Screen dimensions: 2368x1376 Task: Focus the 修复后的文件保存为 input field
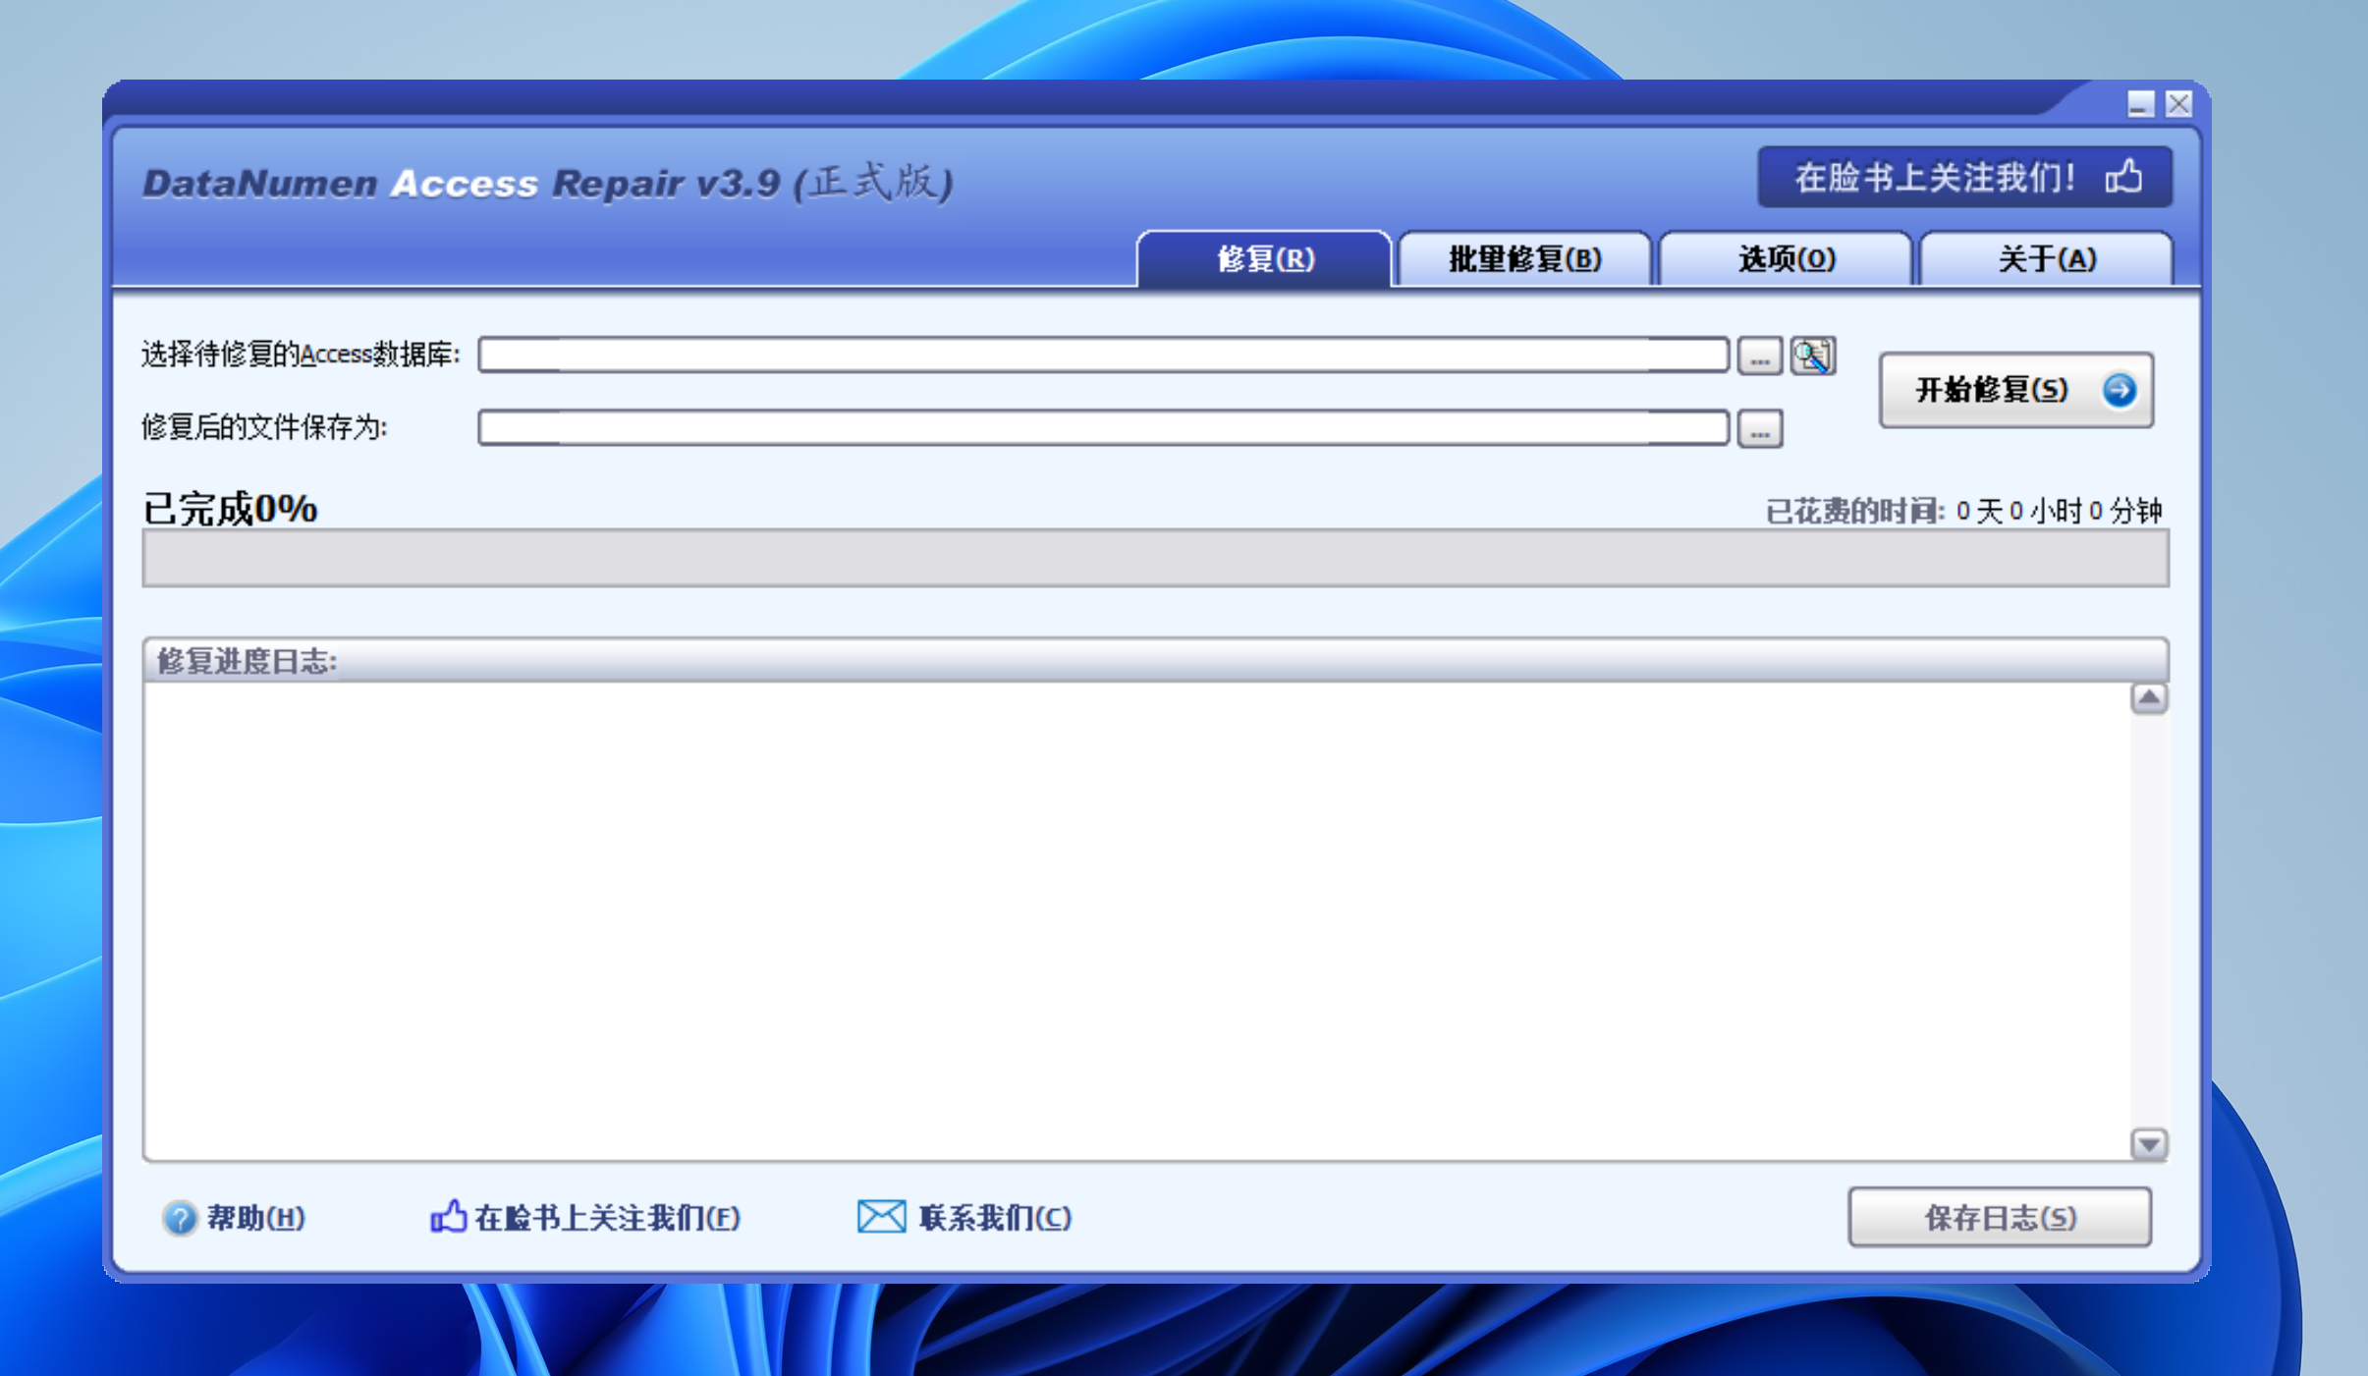tap(1103, 428)
